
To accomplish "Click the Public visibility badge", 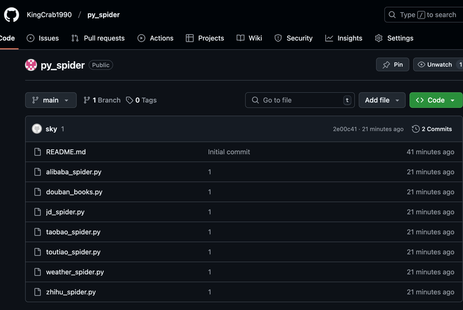I will pos(101,65).
